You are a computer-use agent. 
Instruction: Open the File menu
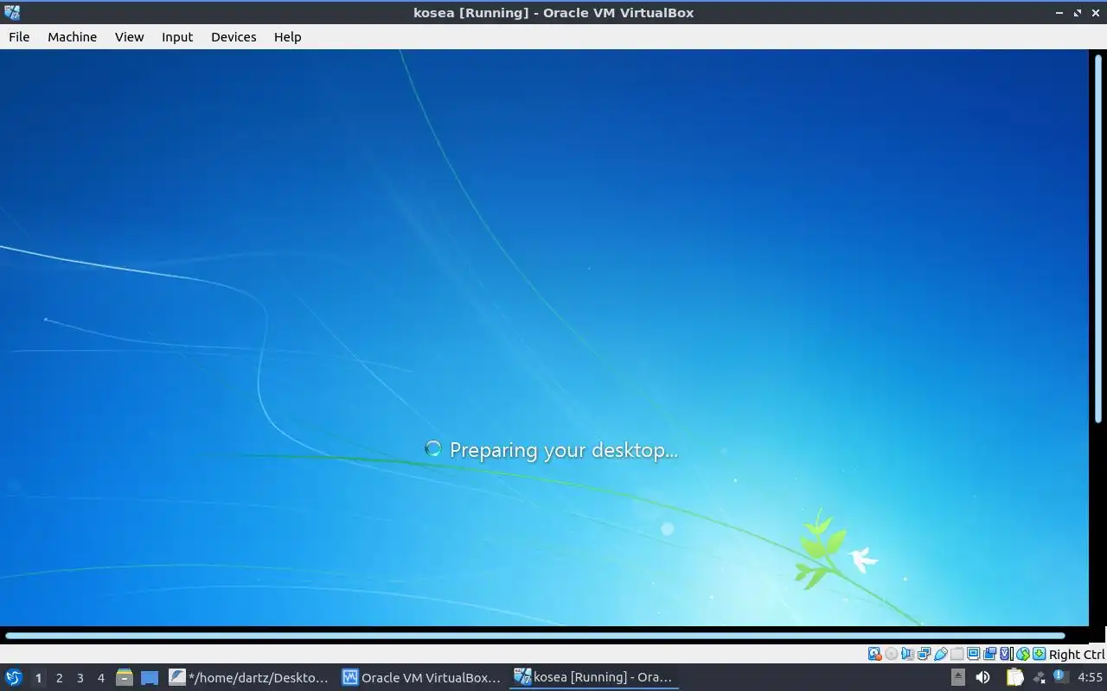pos(19,37)
